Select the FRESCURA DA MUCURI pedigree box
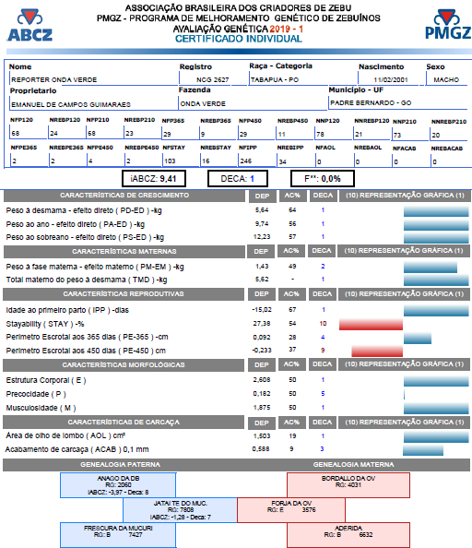 coord(118,535)
